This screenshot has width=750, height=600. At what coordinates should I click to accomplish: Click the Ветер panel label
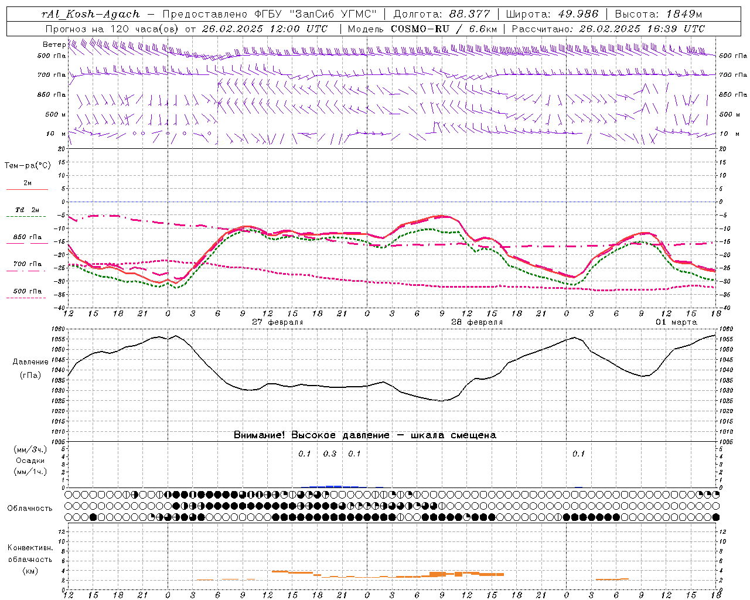tap(54, 45)
